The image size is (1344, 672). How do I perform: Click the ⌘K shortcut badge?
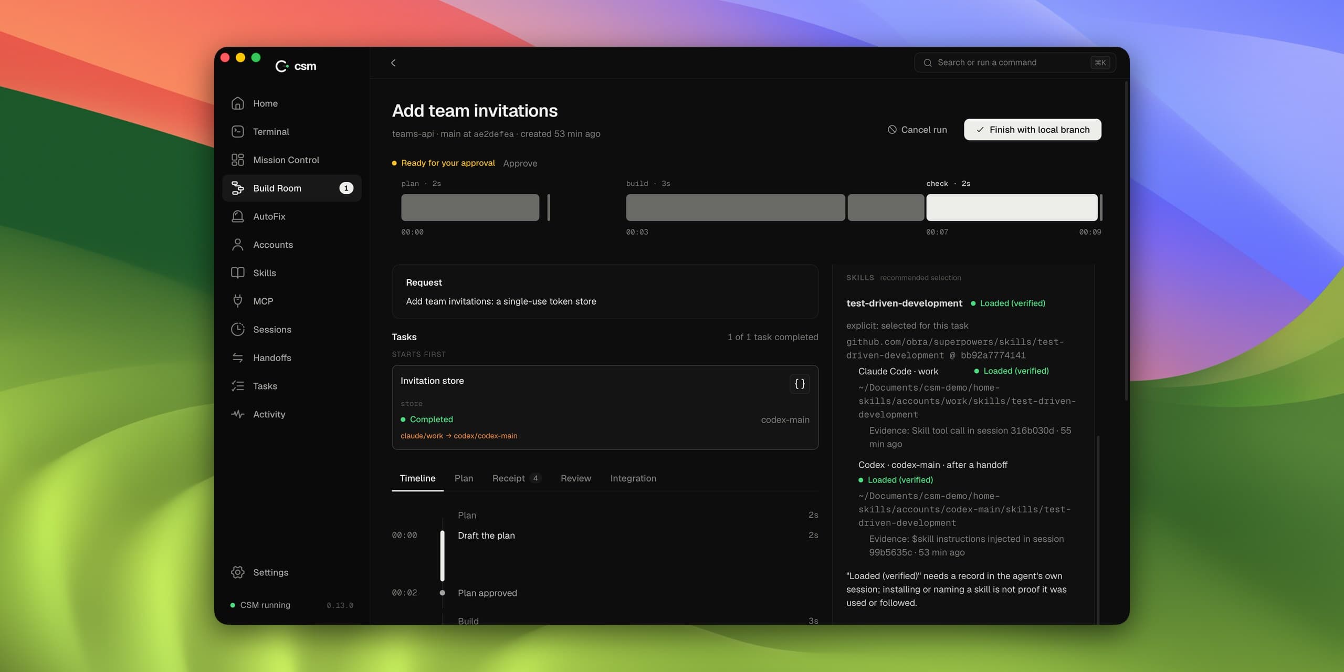(x=1100, y=63)
